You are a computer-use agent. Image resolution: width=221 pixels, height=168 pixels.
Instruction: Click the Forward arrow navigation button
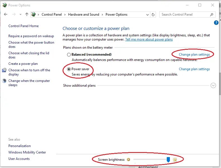14,14
